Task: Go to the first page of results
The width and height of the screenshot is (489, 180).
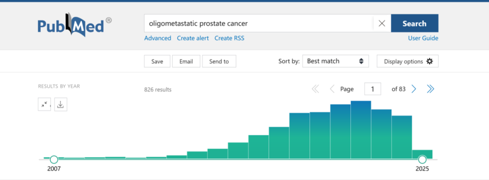Action: click(x=315, y=89)
